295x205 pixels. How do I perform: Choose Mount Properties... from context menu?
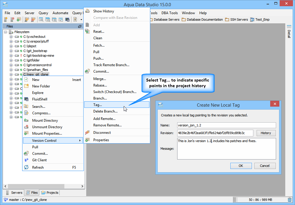53,133
